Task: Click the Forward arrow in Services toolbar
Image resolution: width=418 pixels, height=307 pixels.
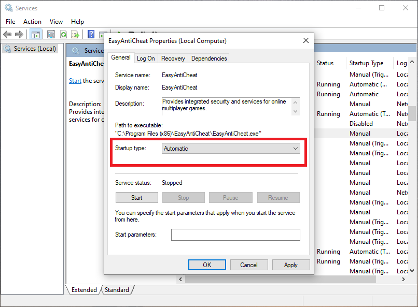Action: click(x=19, y=34)
